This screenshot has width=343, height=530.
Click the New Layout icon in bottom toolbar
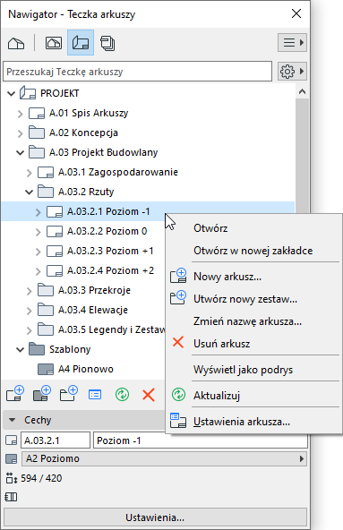[x=15, y=394]
